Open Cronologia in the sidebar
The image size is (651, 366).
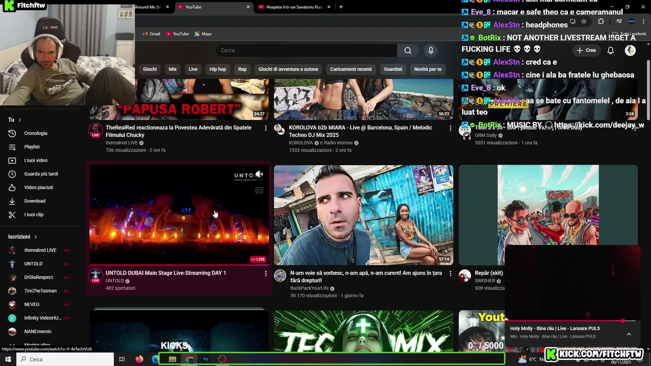point(36,133)
